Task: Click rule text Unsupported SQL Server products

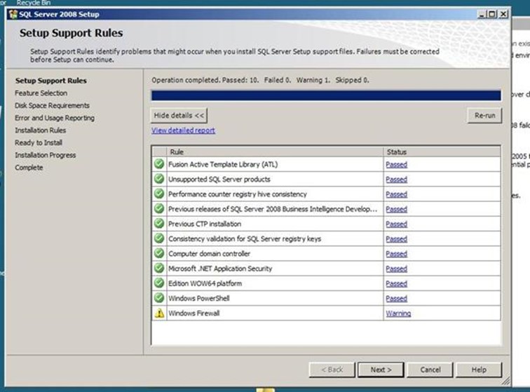Action: pos(219,180)
